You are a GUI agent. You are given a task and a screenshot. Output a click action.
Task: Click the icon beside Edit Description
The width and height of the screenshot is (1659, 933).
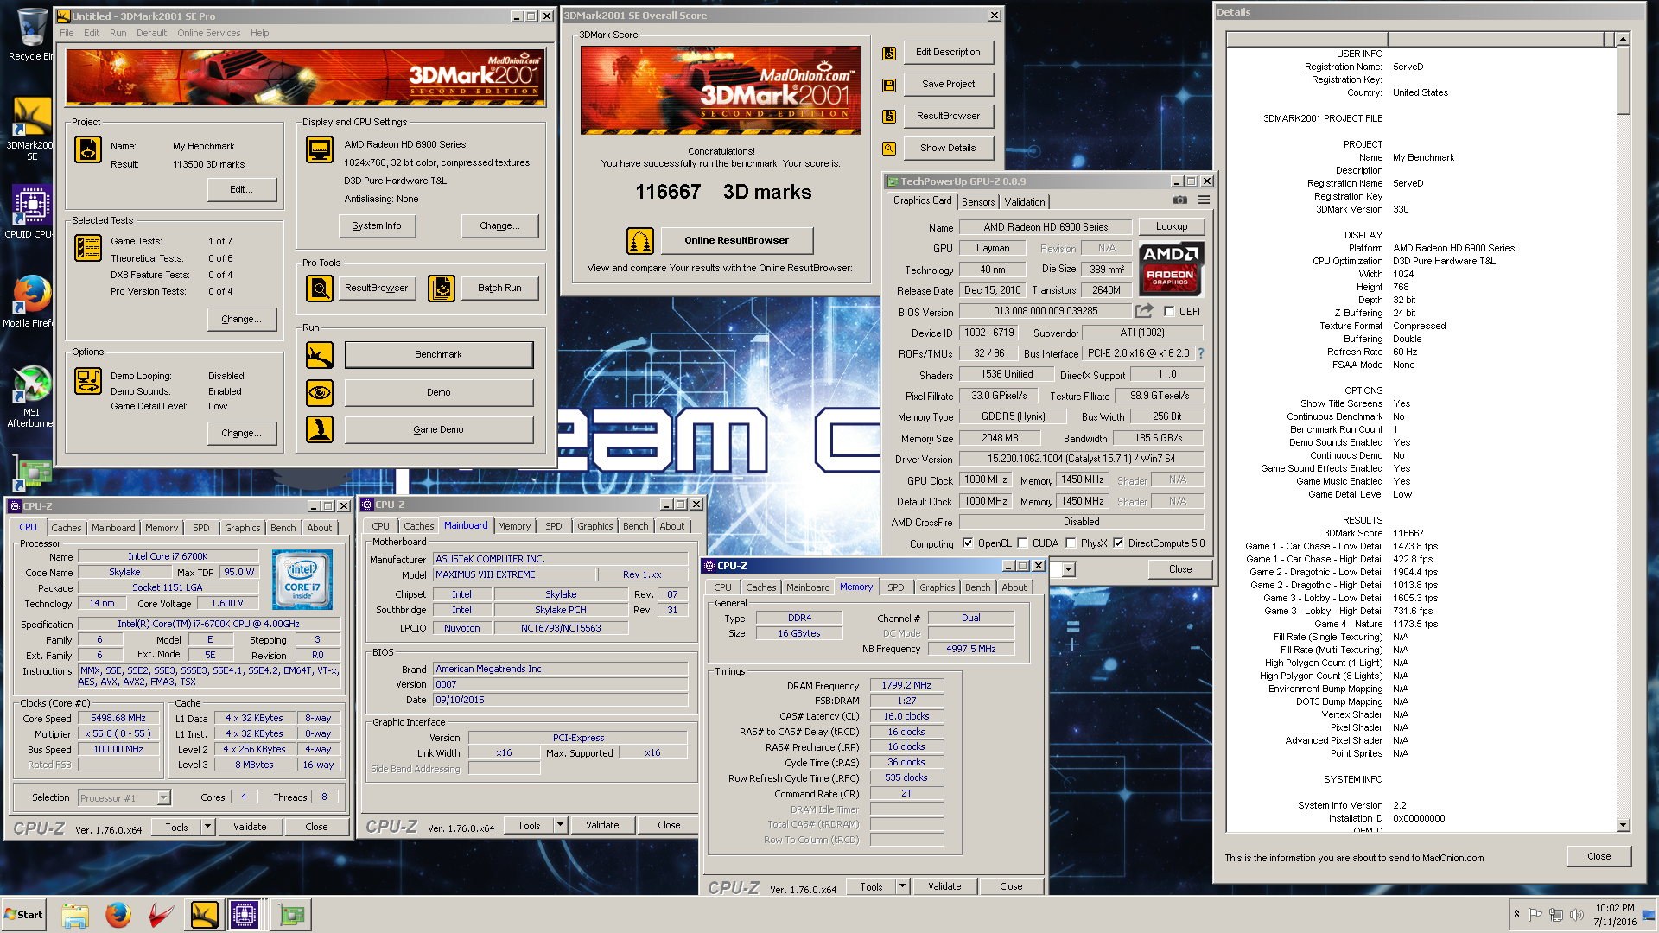point(889,54)
